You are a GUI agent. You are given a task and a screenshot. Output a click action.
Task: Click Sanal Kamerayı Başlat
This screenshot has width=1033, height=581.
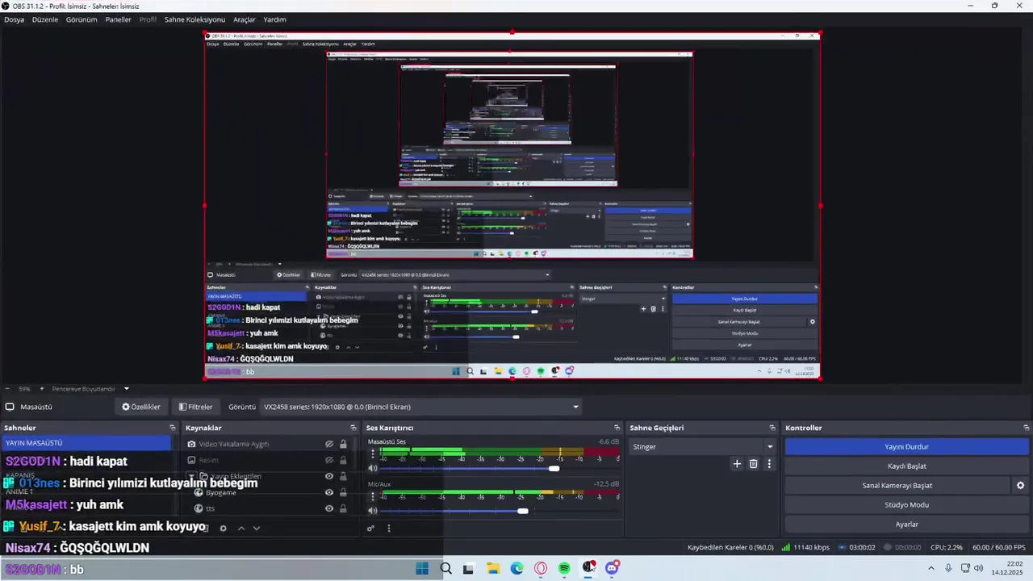click(x=897, y=486)
